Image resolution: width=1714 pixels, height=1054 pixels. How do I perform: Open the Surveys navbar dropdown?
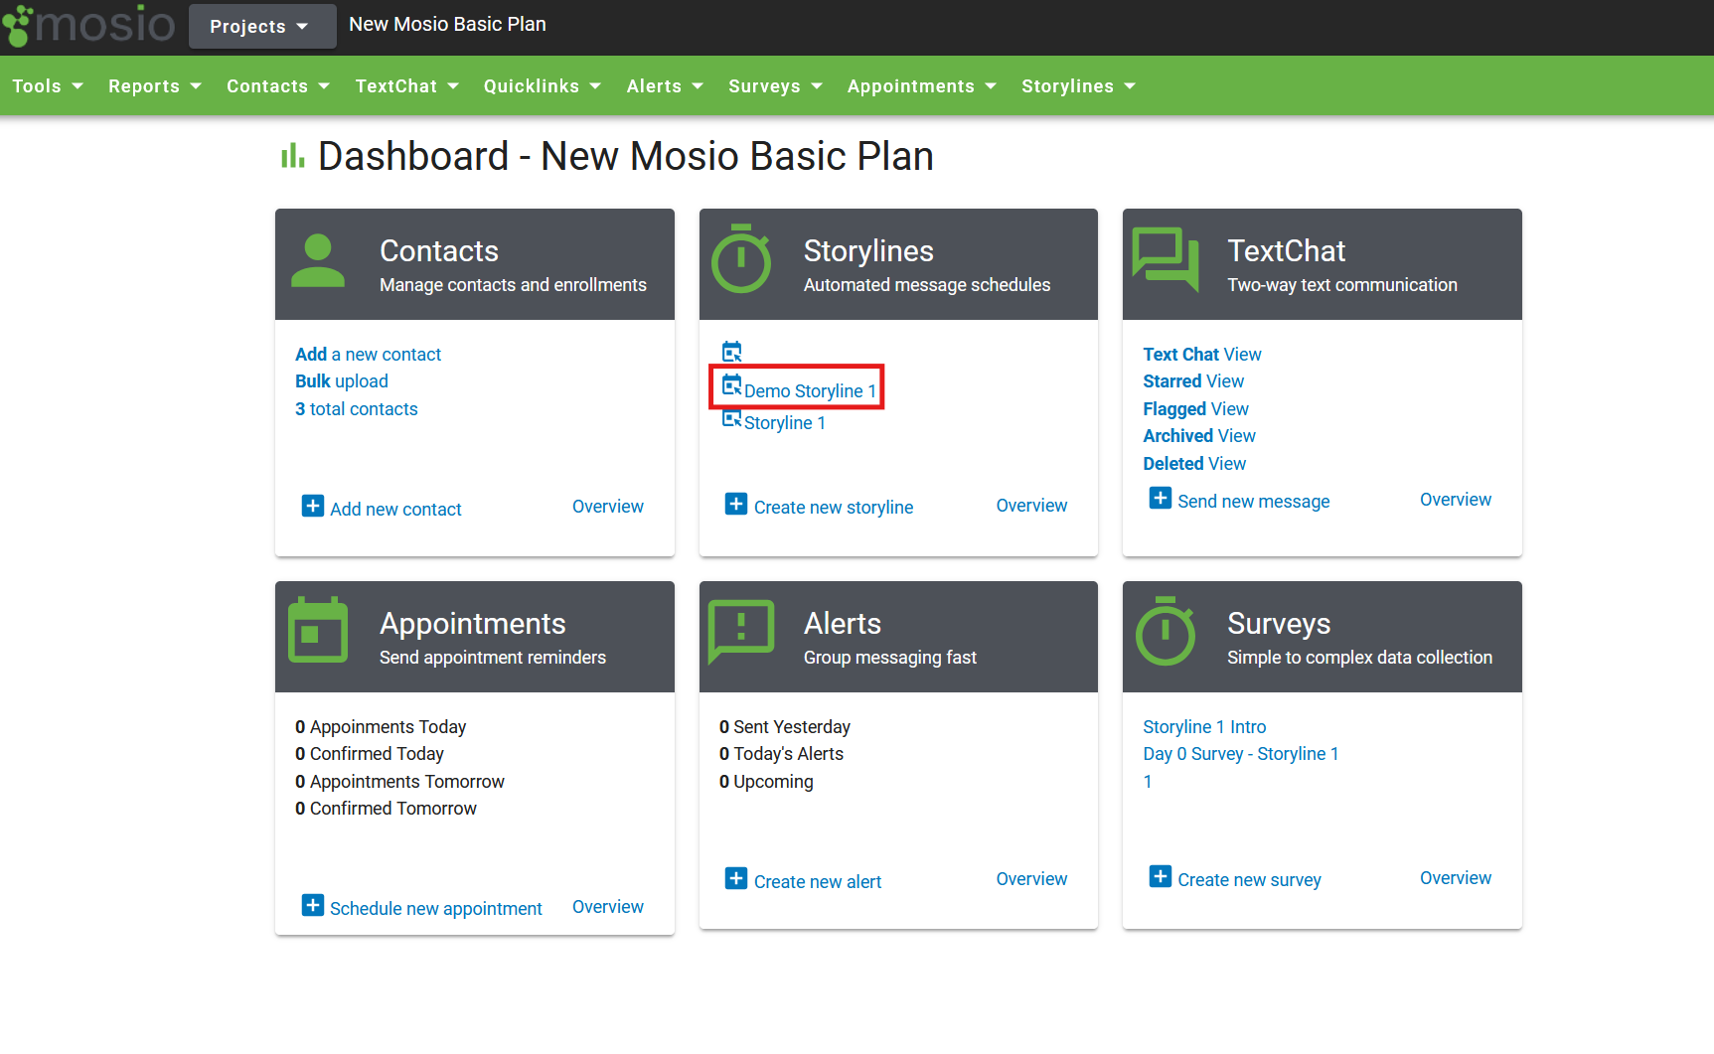point(776,86)
